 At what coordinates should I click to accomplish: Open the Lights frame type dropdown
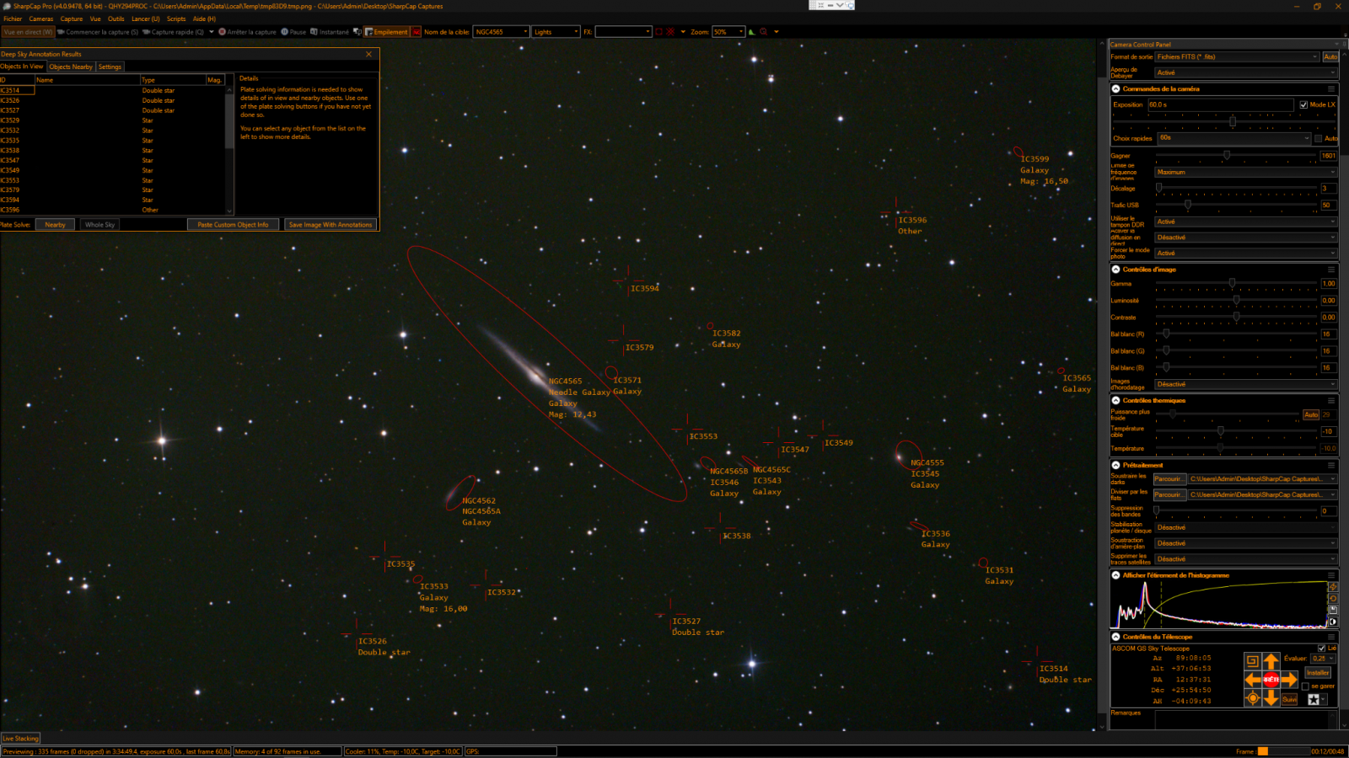(556, 32)
